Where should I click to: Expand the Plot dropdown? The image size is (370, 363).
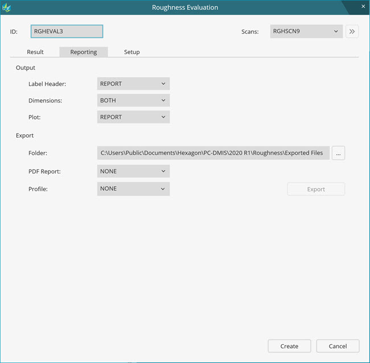pyautogui.click(x=133, y=117)
